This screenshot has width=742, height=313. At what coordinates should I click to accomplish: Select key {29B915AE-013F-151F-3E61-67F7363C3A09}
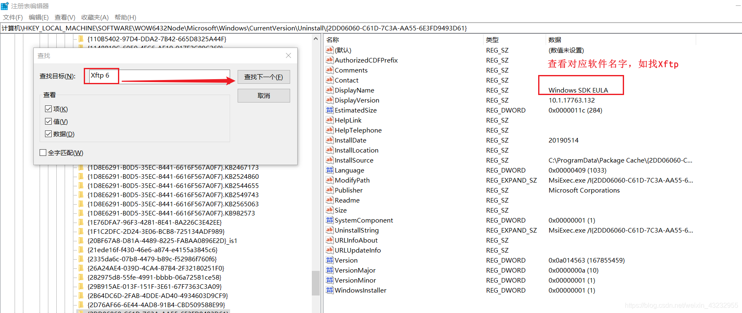[155, 286]
